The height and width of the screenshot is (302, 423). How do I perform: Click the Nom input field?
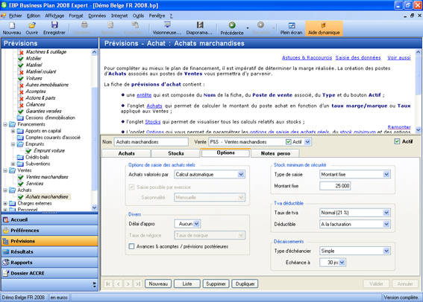point(151,142)
